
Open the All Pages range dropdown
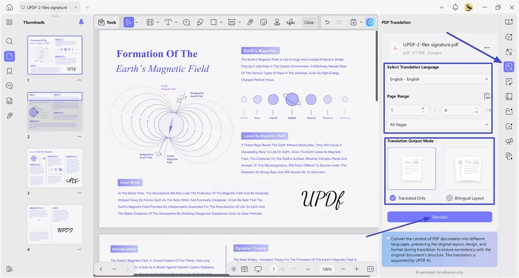[x=438, y=125]
